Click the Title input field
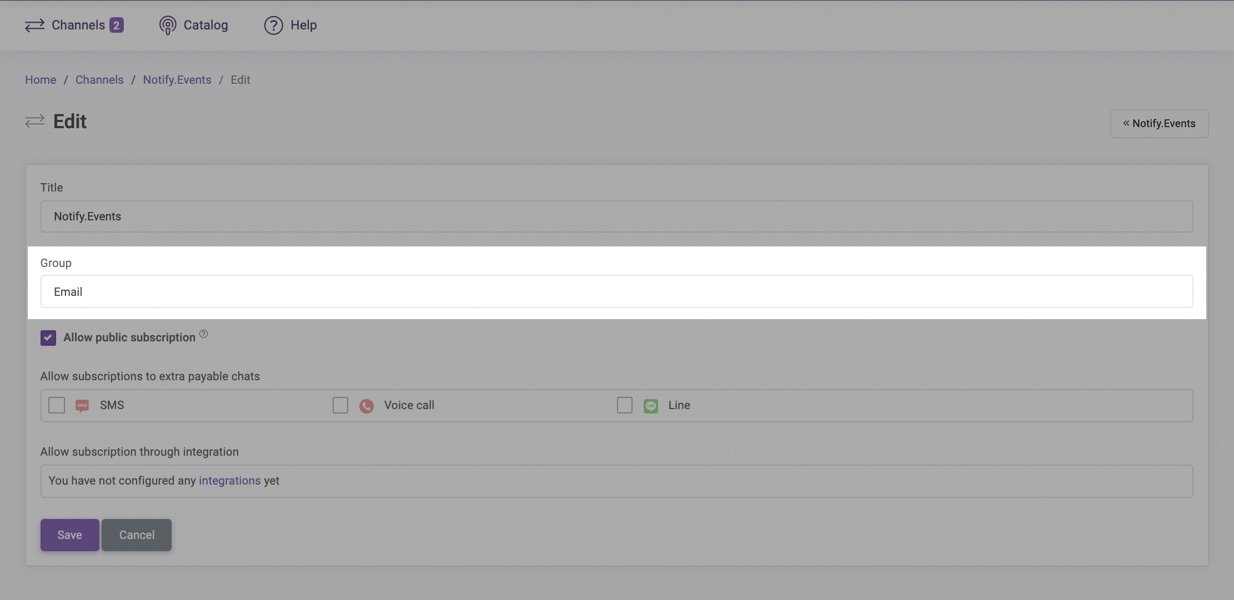This screenshot has height=600, width=1234. (x=617, y=216)
